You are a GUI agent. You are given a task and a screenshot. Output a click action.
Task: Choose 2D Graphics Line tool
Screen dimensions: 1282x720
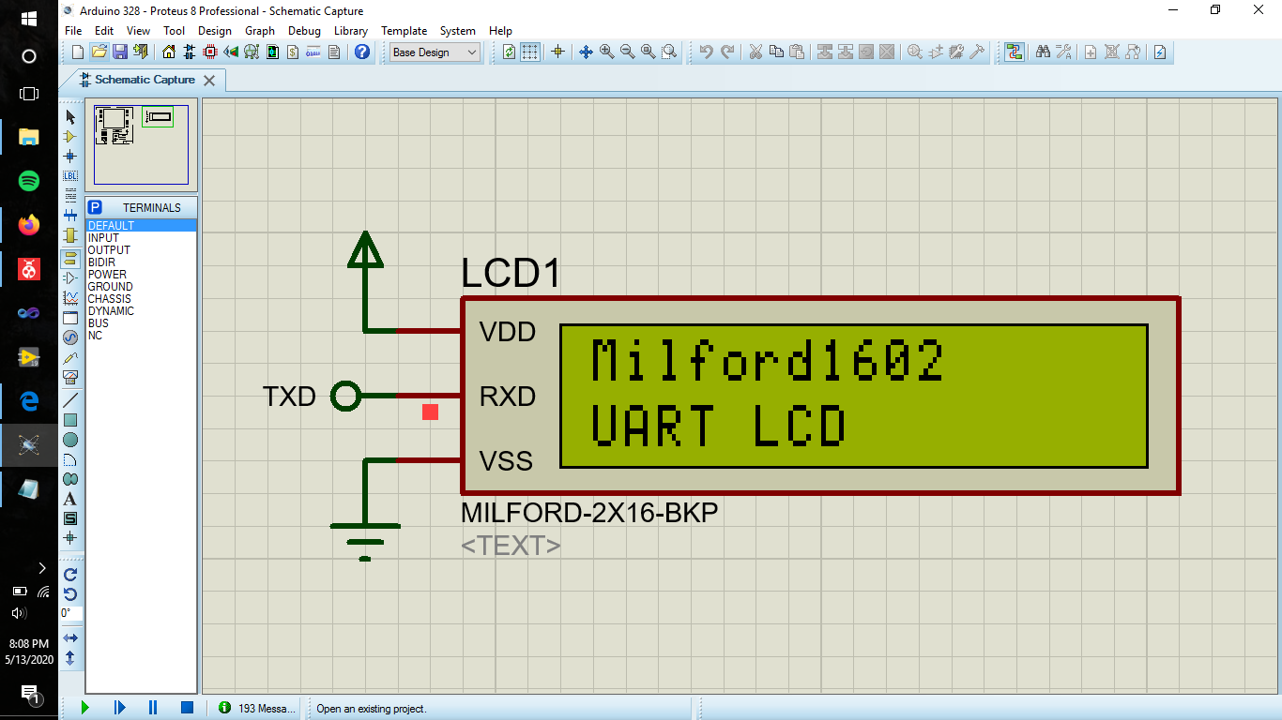coord(70,400)
